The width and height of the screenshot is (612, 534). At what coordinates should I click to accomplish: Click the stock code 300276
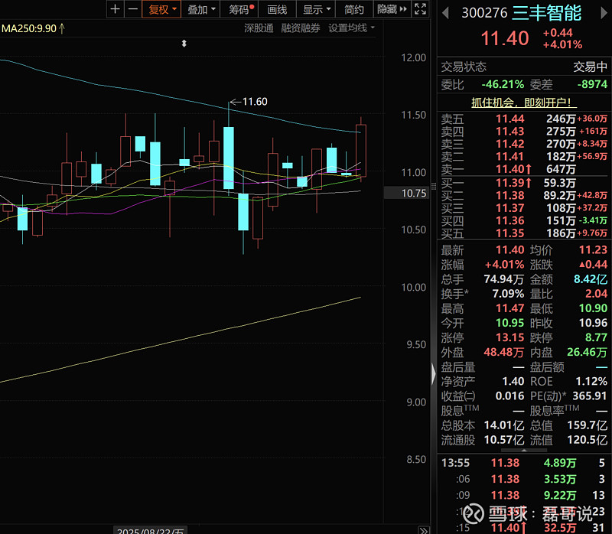(484, 13)
